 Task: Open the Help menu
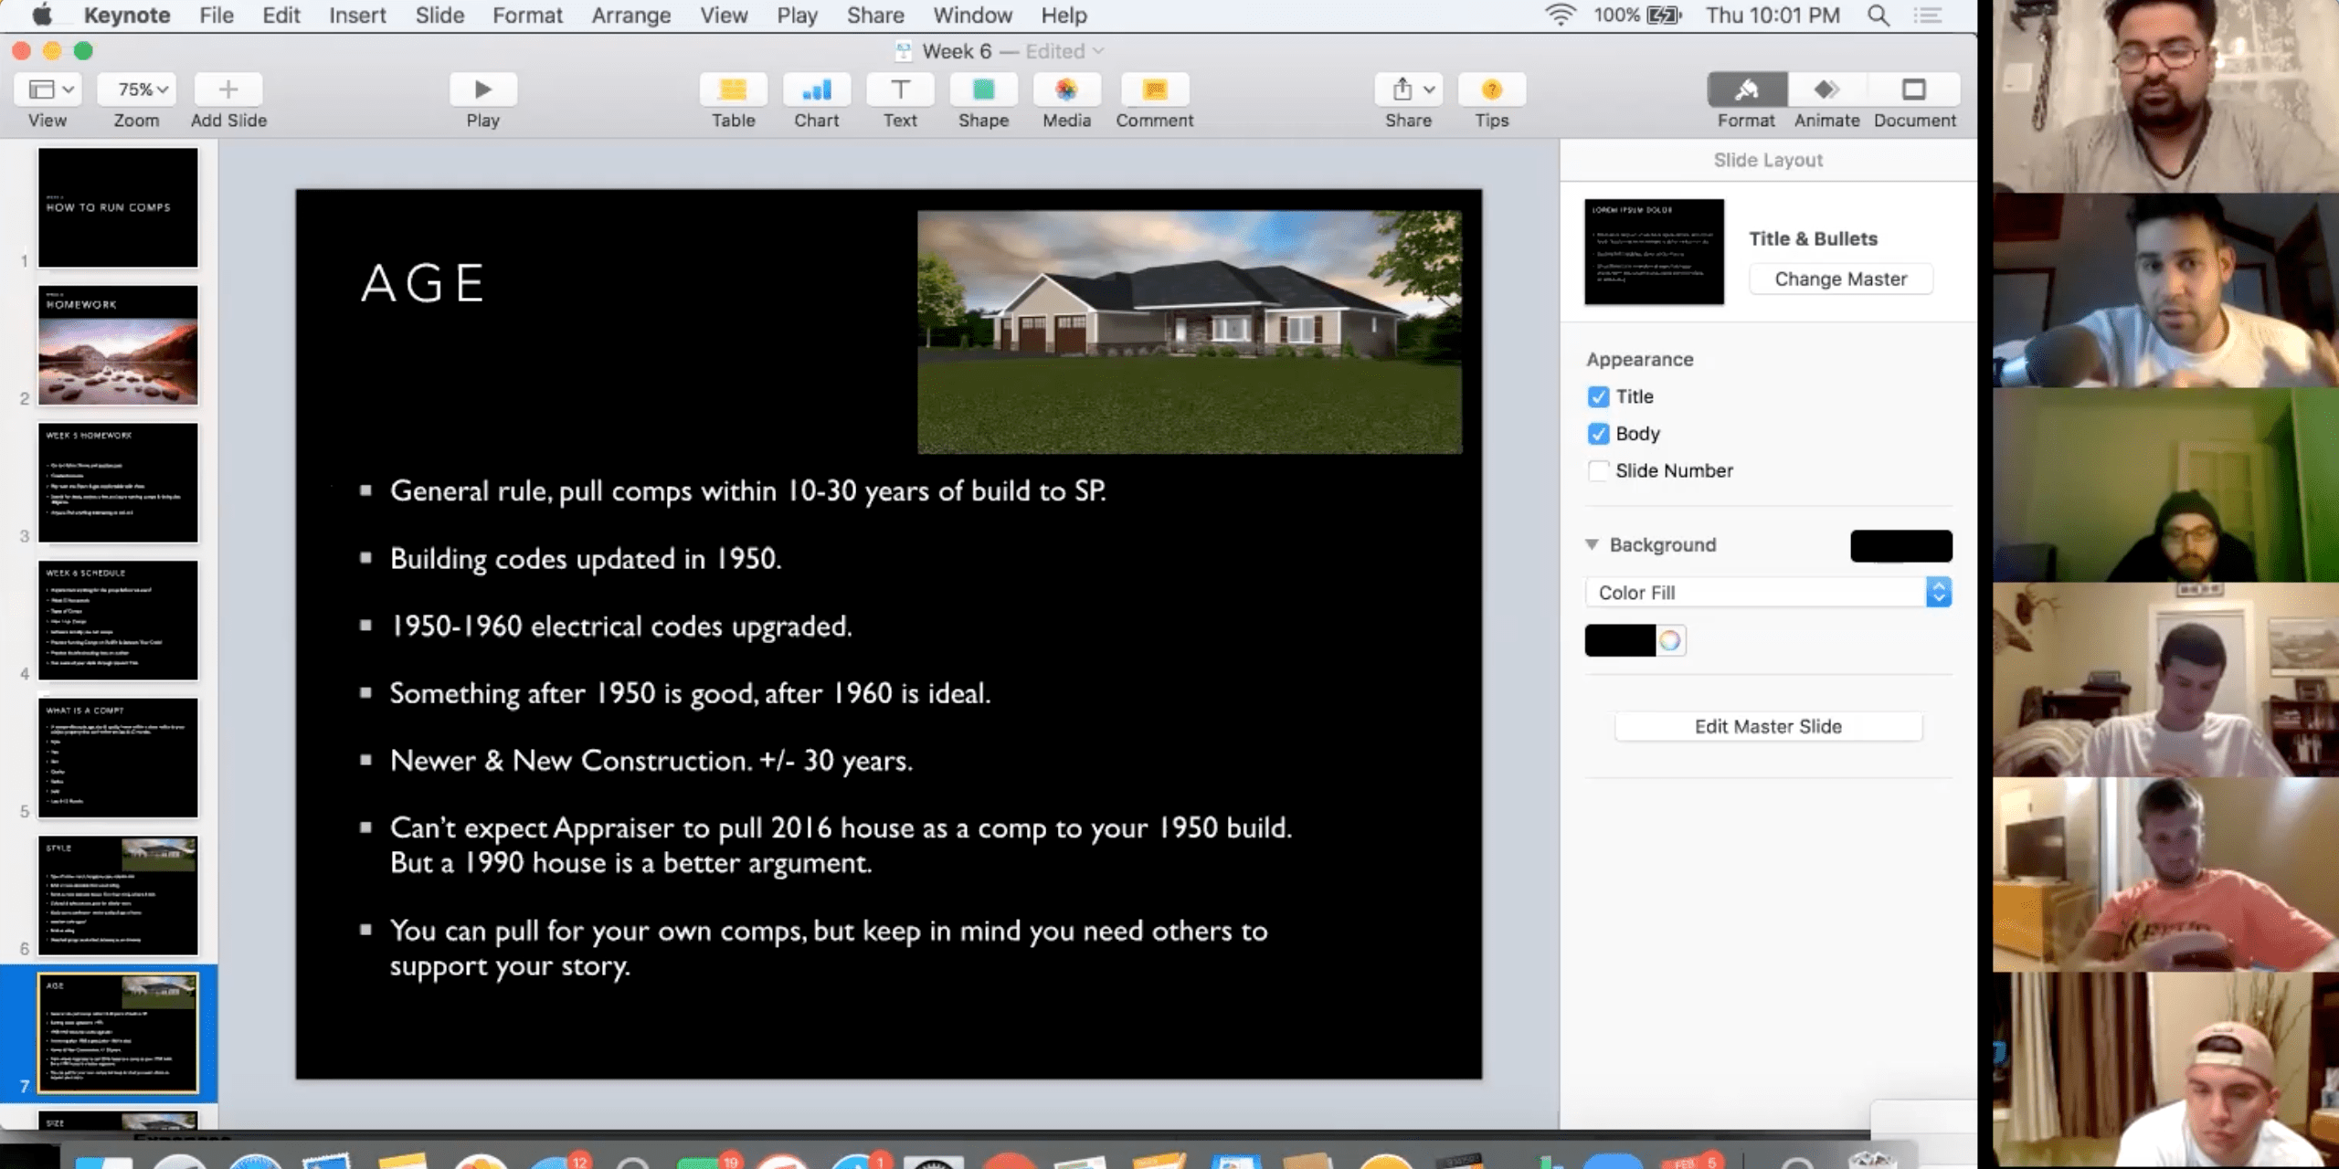click(1064, 16)
